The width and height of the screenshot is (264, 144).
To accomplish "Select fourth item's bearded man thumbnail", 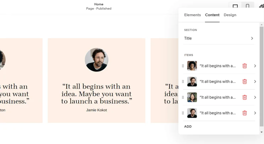I will click(x=192, y=113).
